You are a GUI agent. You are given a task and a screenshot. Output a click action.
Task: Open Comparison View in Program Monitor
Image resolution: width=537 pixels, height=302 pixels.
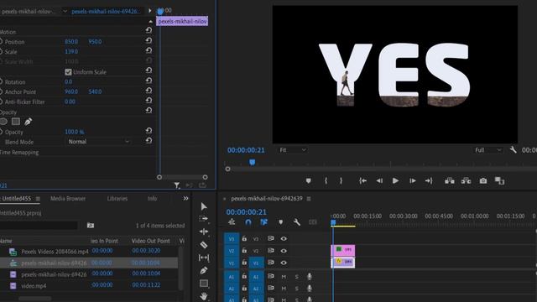click(x=500, y=180)
